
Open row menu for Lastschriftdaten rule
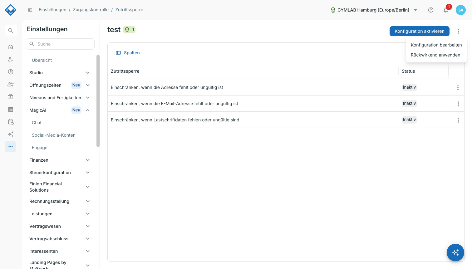tap(458, 120)
